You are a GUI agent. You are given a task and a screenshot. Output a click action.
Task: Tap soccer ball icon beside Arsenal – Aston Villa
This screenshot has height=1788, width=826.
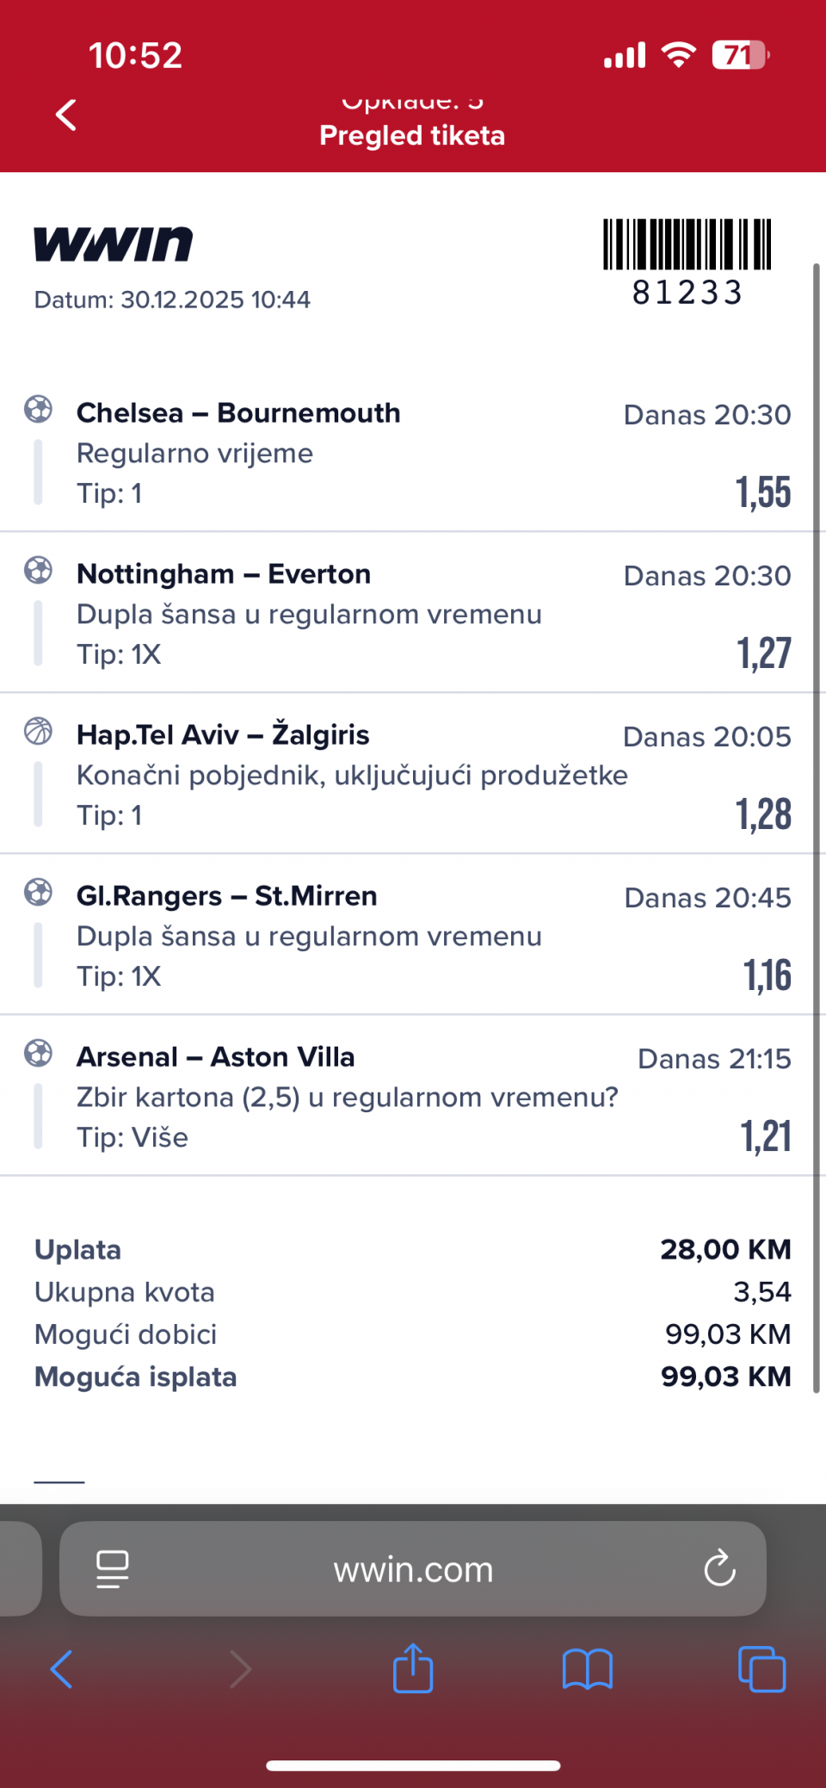(x=38, y=1053)
